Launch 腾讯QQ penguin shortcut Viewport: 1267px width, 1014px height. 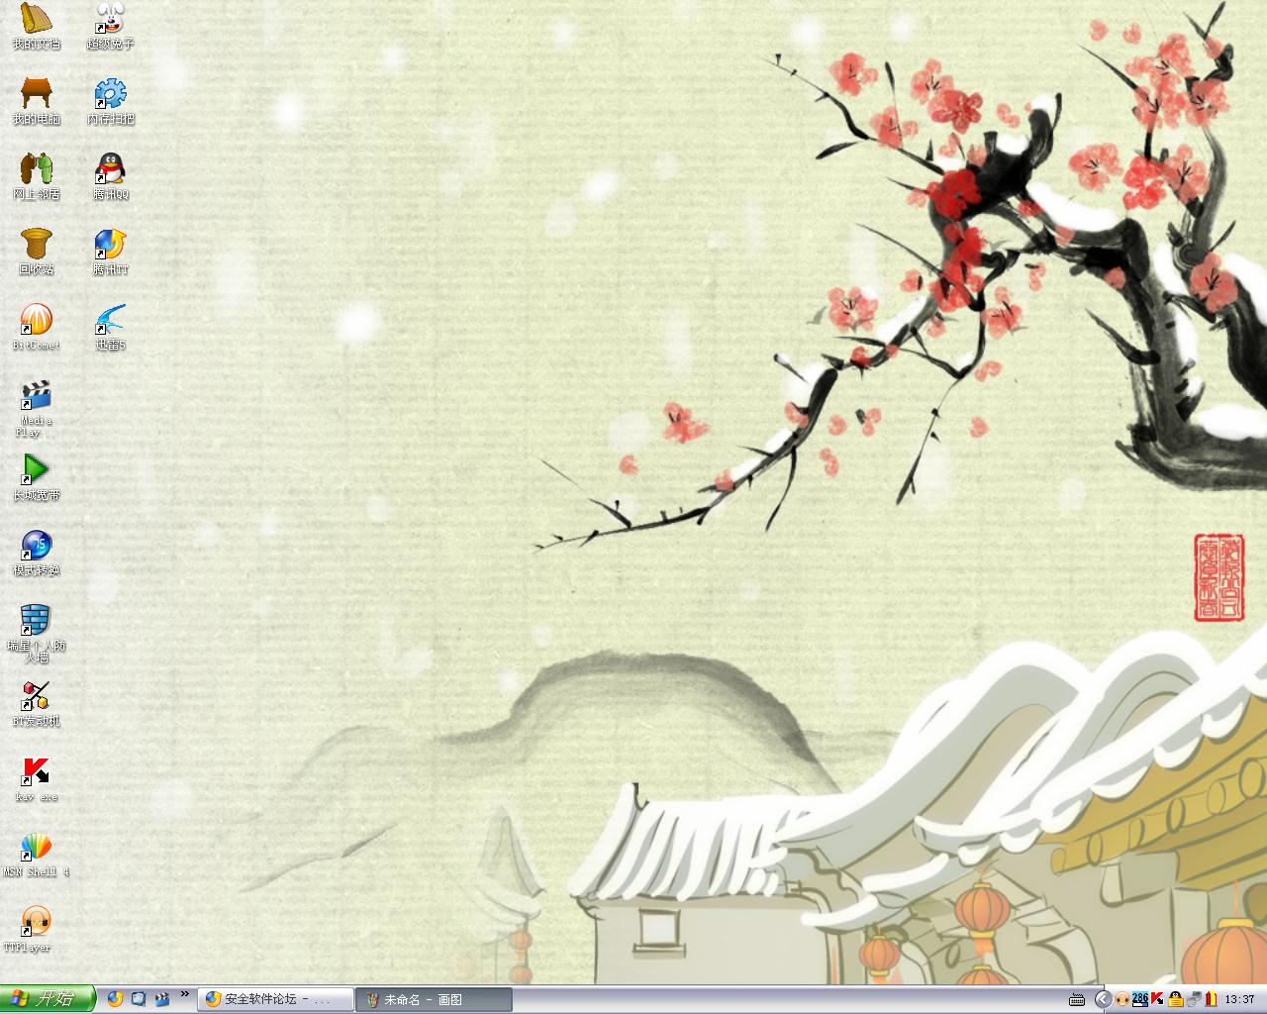(110, 176)
